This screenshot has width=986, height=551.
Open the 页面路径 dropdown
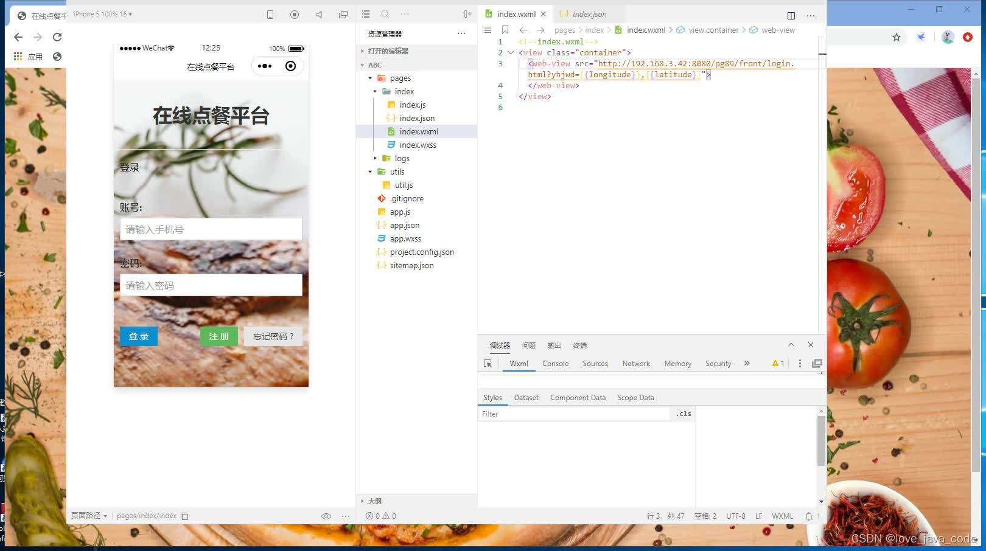(89, 515)
